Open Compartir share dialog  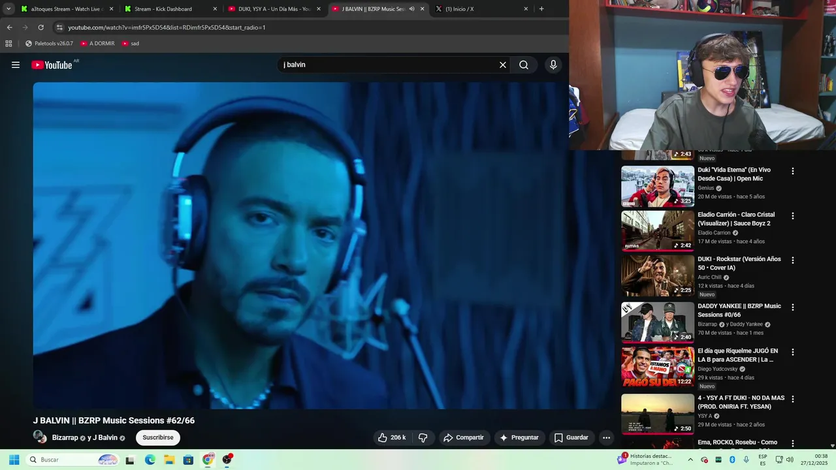pyautogui.click(x=464, y=437)
